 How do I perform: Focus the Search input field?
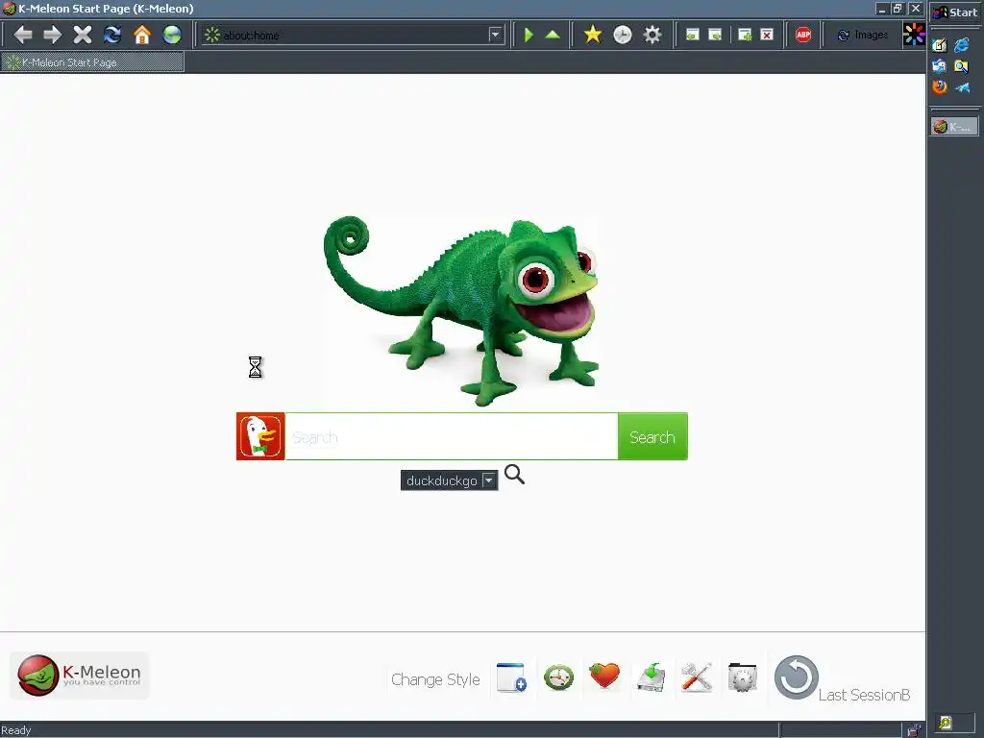[x=452, y=437]
